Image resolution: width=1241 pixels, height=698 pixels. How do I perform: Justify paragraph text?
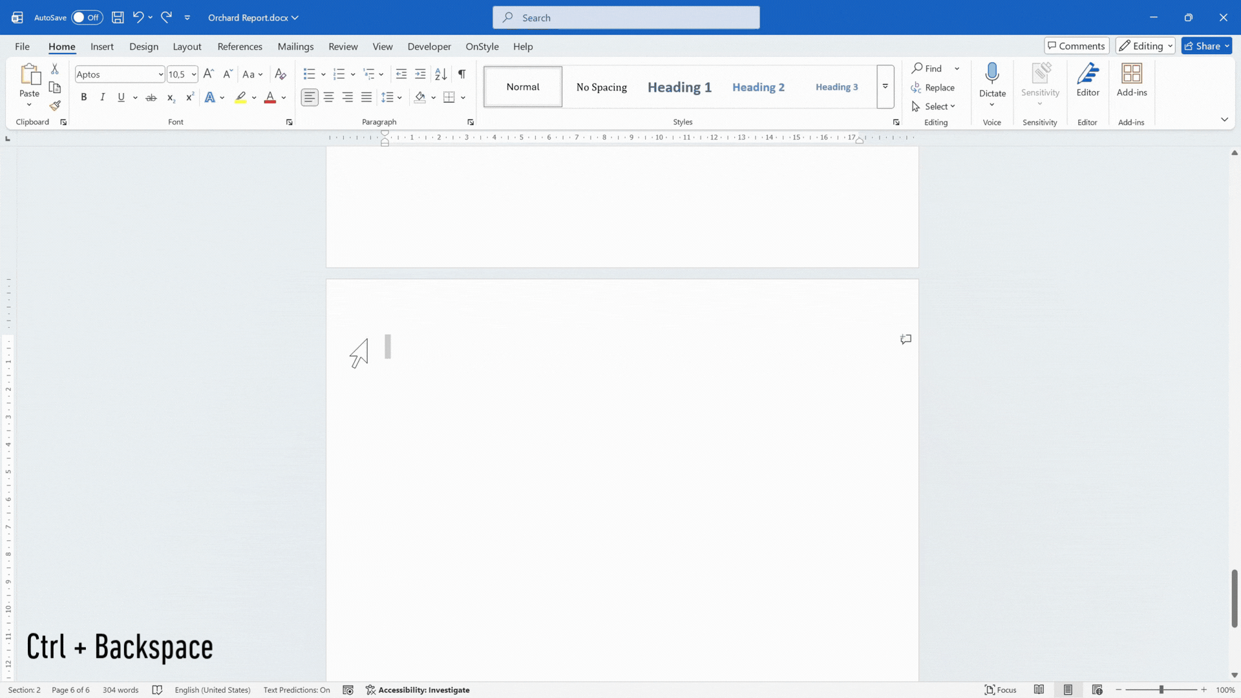366,98
